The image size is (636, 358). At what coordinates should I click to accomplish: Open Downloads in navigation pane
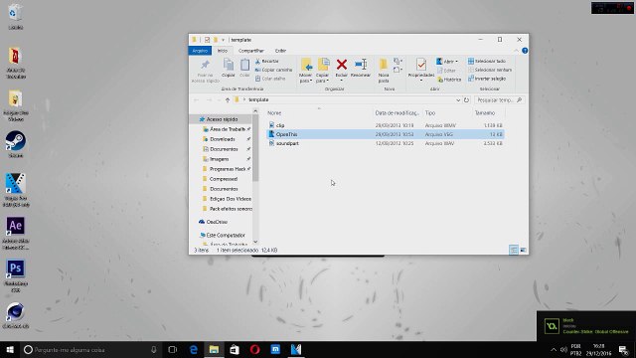pyautogui.click(x=223, y=139)
